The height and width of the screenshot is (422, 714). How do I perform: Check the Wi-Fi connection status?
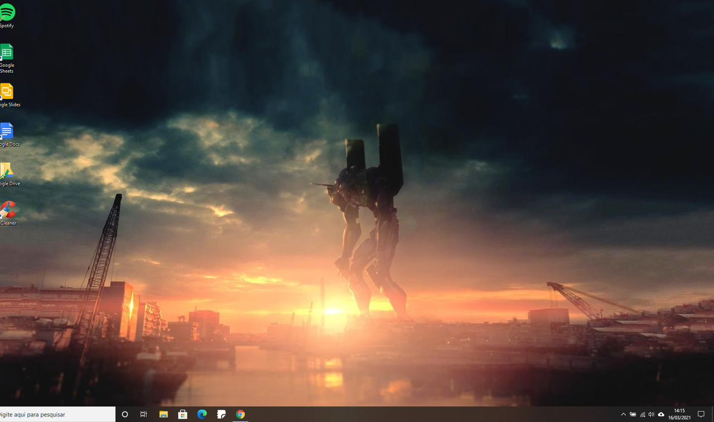pyautogui.click(x=643, y=414)
